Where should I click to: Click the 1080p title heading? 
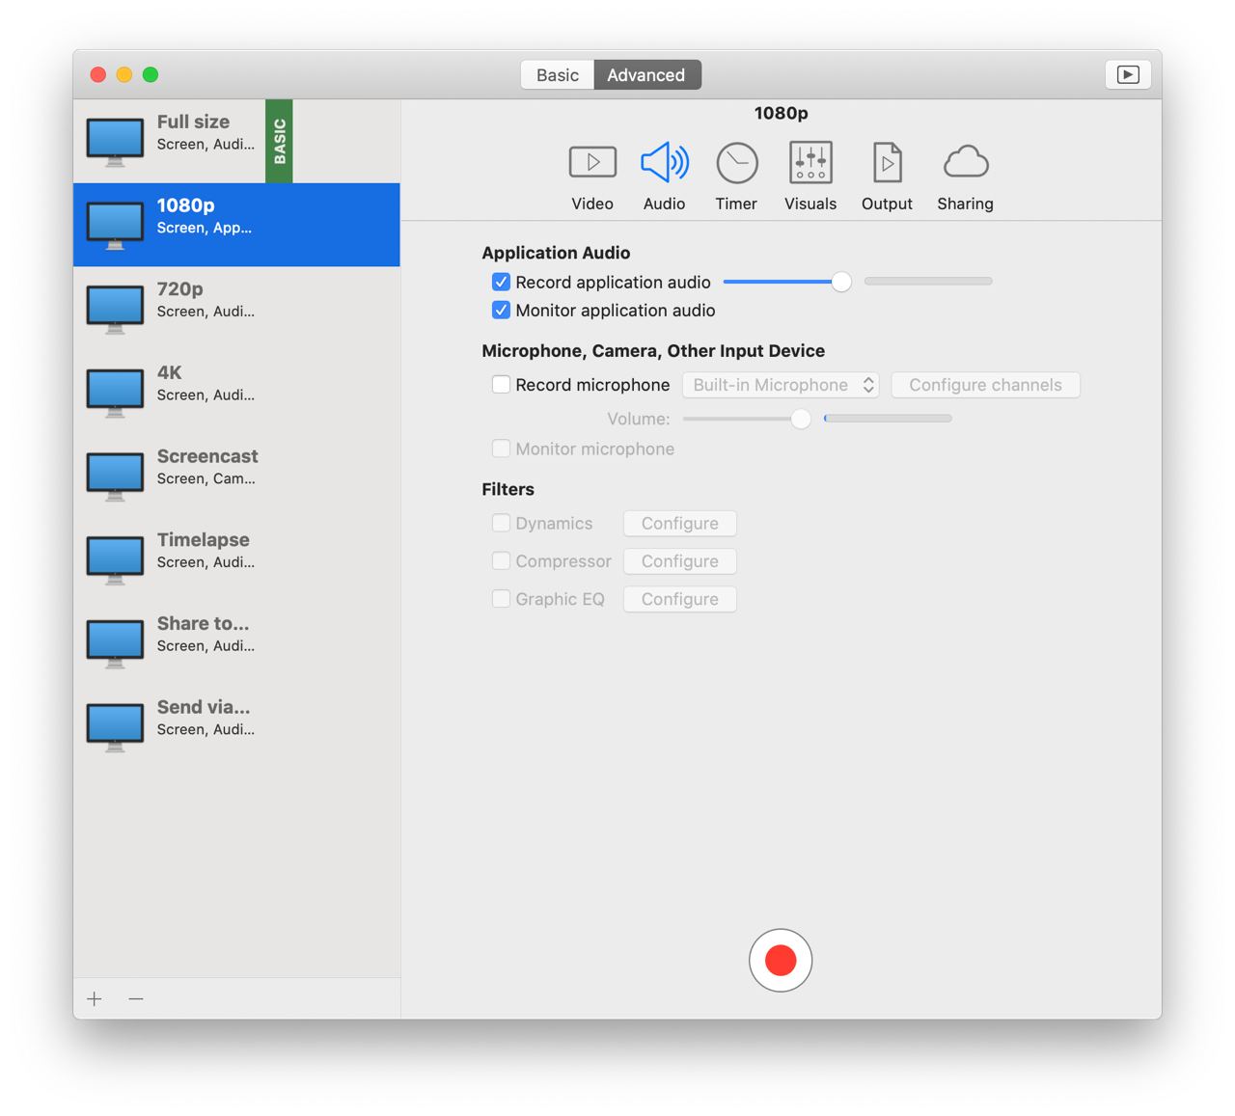pyautogui.click(x=782, y=113)
